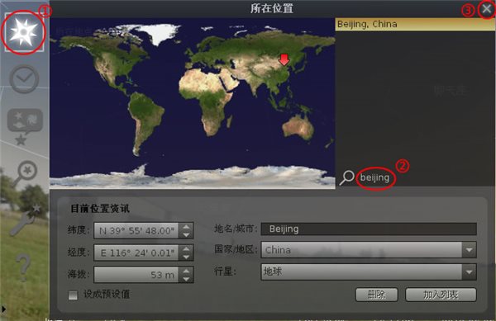
Task: Increase longitude with the up arrow
Action: point(186,248)
